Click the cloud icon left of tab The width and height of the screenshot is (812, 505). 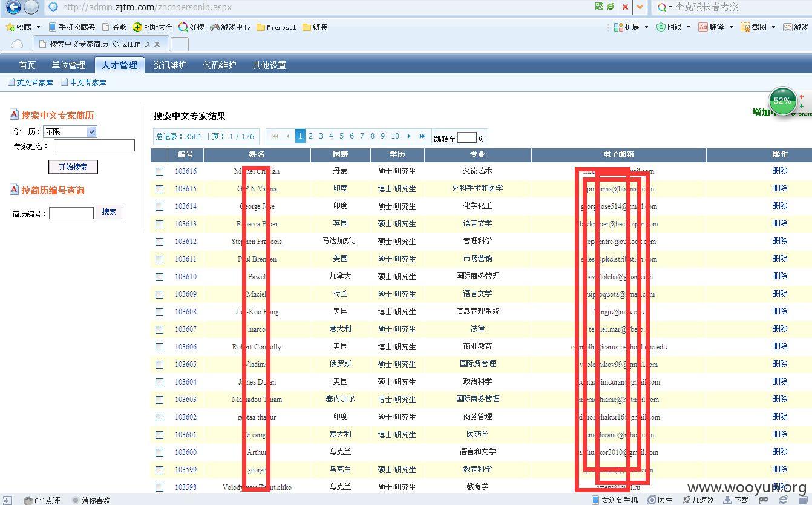pos(17,44)
